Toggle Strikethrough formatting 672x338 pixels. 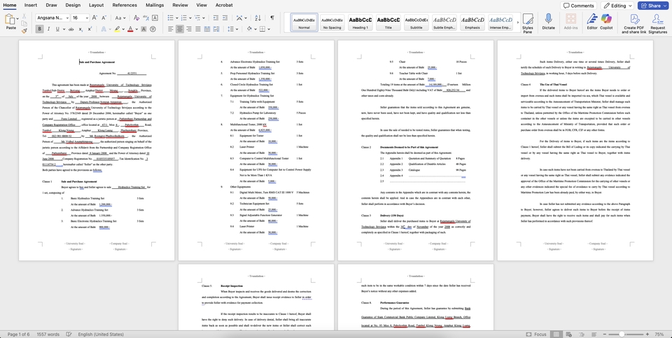coord(70,29)
